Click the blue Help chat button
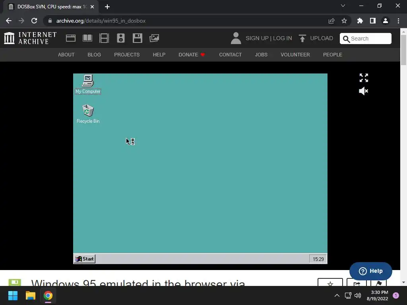This screenshot has height=305, width=407. [371, 271]
